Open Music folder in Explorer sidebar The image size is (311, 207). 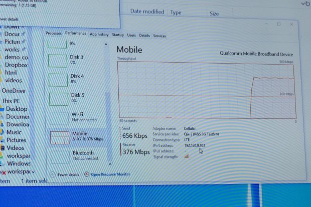[14, 132]
